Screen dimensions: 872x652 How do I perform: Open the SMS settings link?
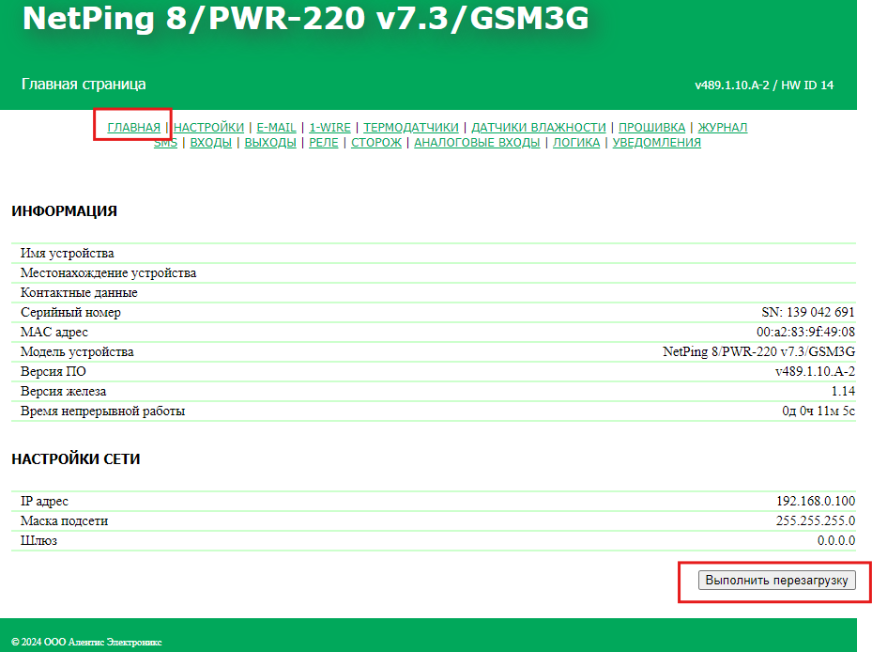[x=165, y=143]
